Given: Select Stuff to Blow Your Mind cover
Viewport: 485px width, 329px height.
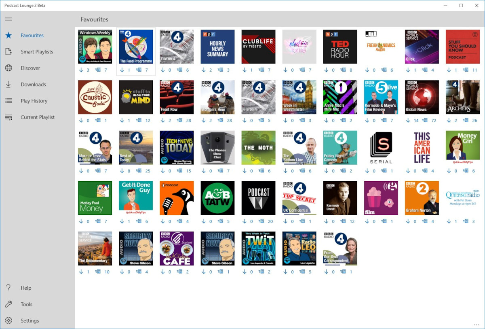Looking at the screenshot, I should [x=136, y=97].
